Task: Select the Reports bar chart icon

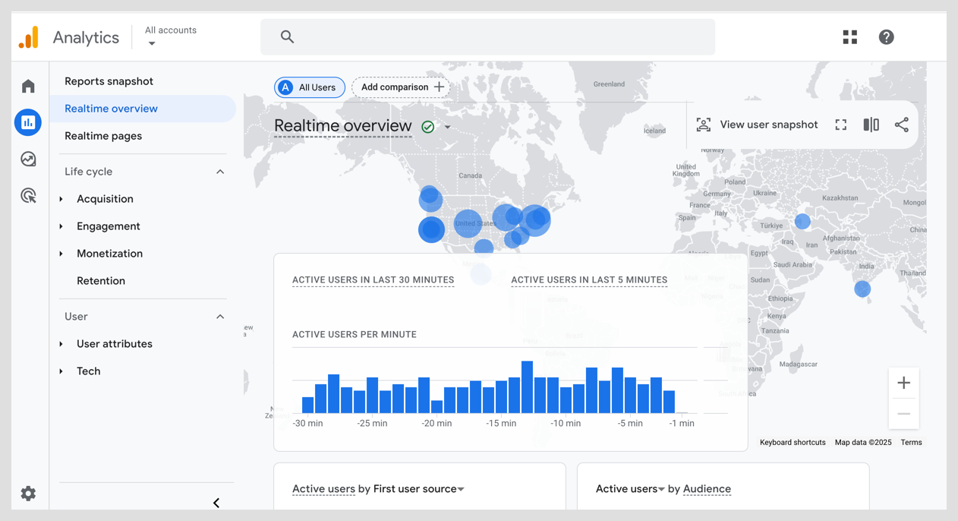Action: (28, 122)
